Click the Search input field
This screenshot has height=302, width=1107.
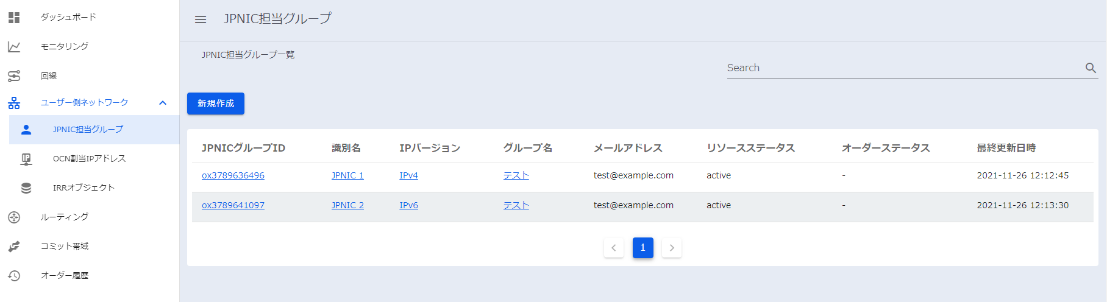pyautogui.click(x=902, y=68)
